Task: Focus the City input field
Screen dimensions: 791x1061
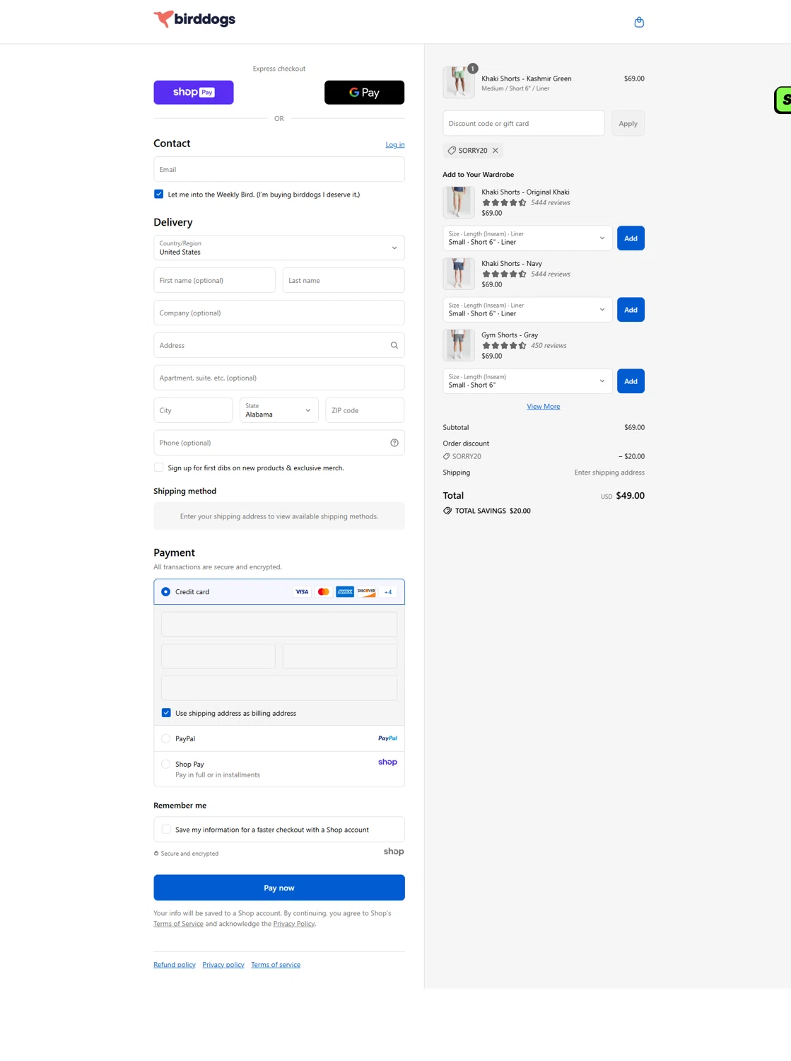Action: 193,410
